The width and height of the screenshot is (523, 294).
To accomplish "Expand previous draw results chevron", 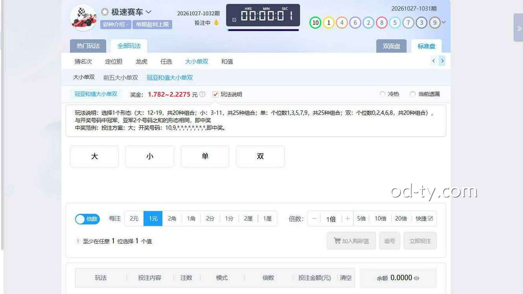I will (444, 22).
